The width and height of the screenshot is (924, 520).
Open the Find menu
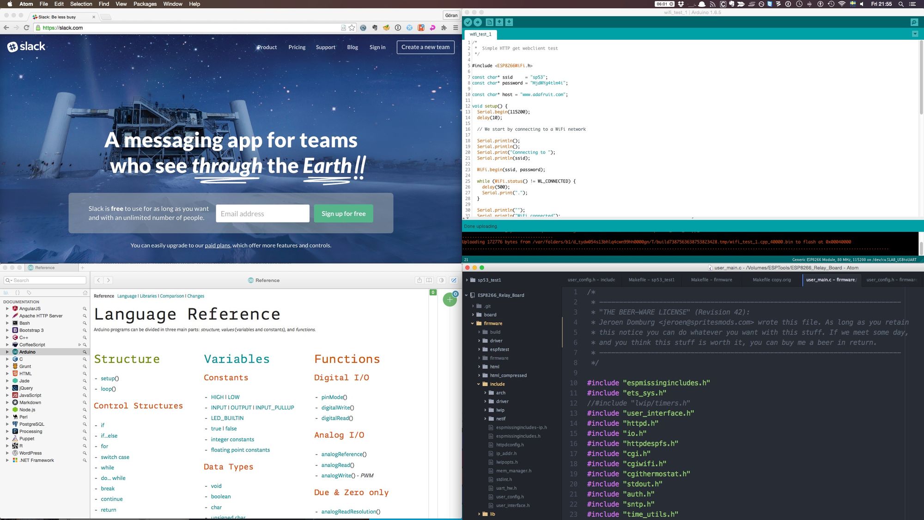(x=104, y=4)
